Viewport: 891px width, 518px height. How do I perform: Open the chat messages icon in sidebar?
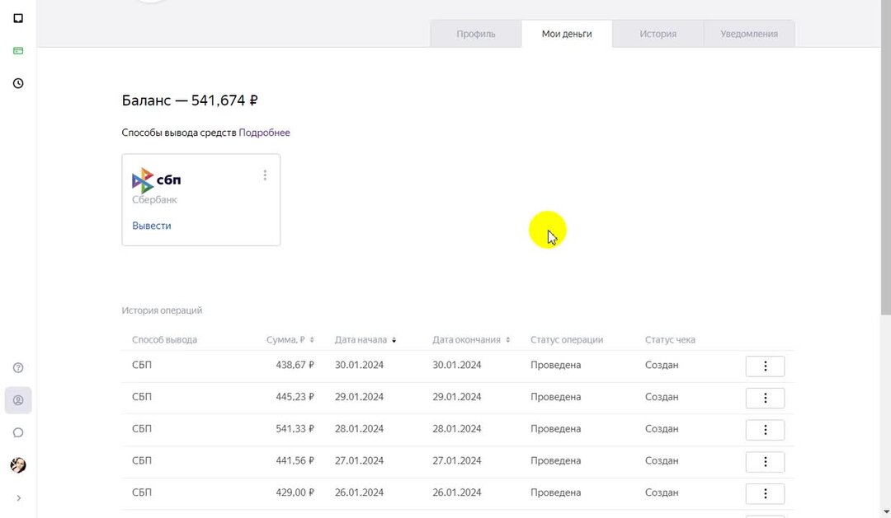pyautogui.click(x=18, y=433)
